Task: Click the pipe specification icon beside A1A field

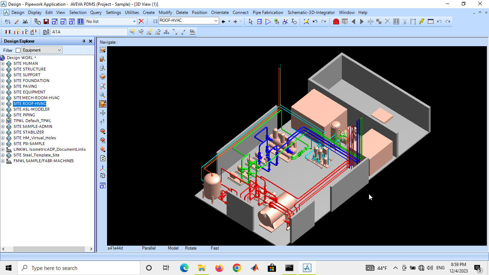Action: tap(46, 32)
